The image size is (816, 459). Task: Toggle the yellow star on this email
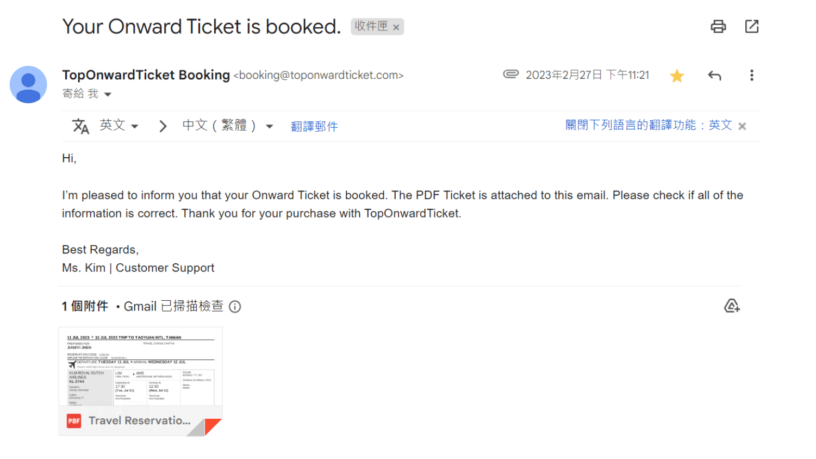pos(677,76)
